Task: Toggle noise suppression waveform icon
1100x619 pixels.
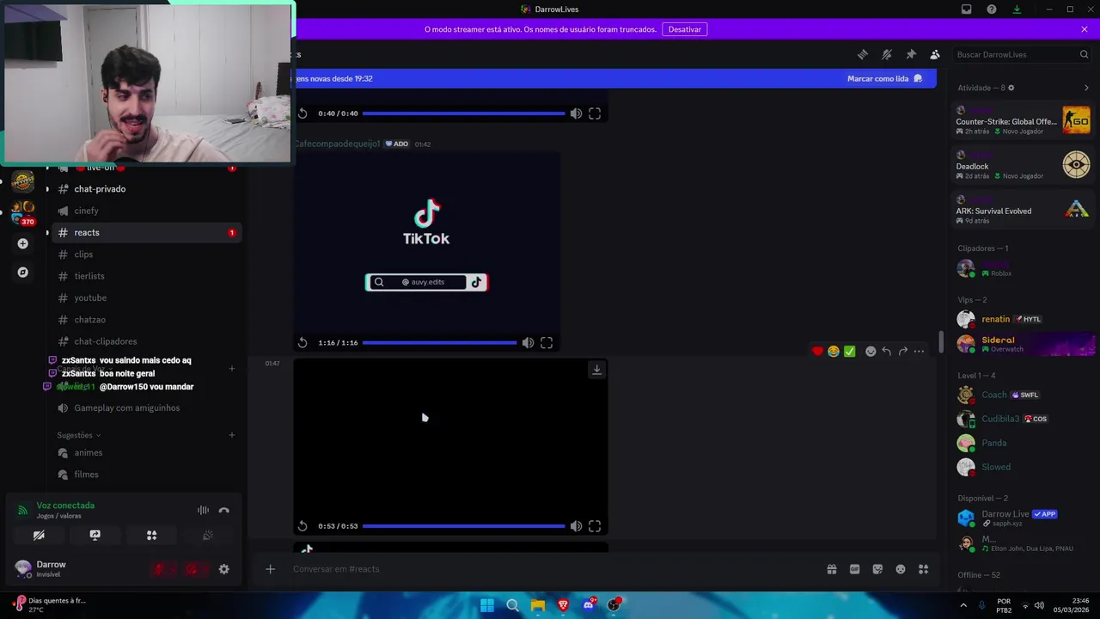Action: click(203, 510)
